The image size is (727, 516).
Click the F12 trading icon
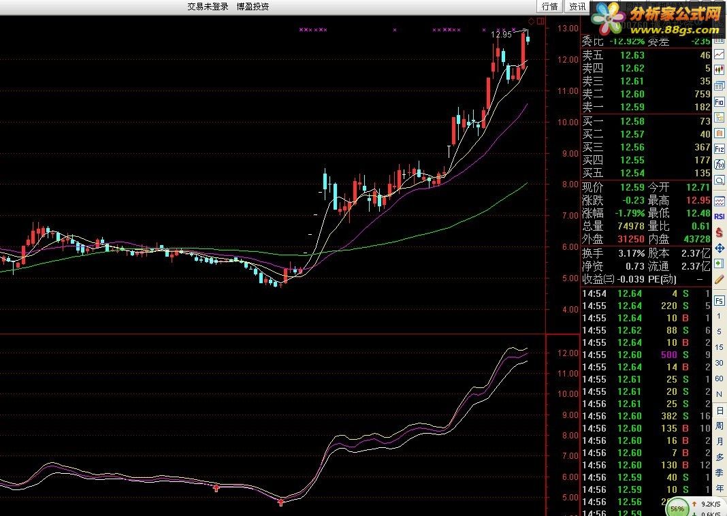coord(719,149)
